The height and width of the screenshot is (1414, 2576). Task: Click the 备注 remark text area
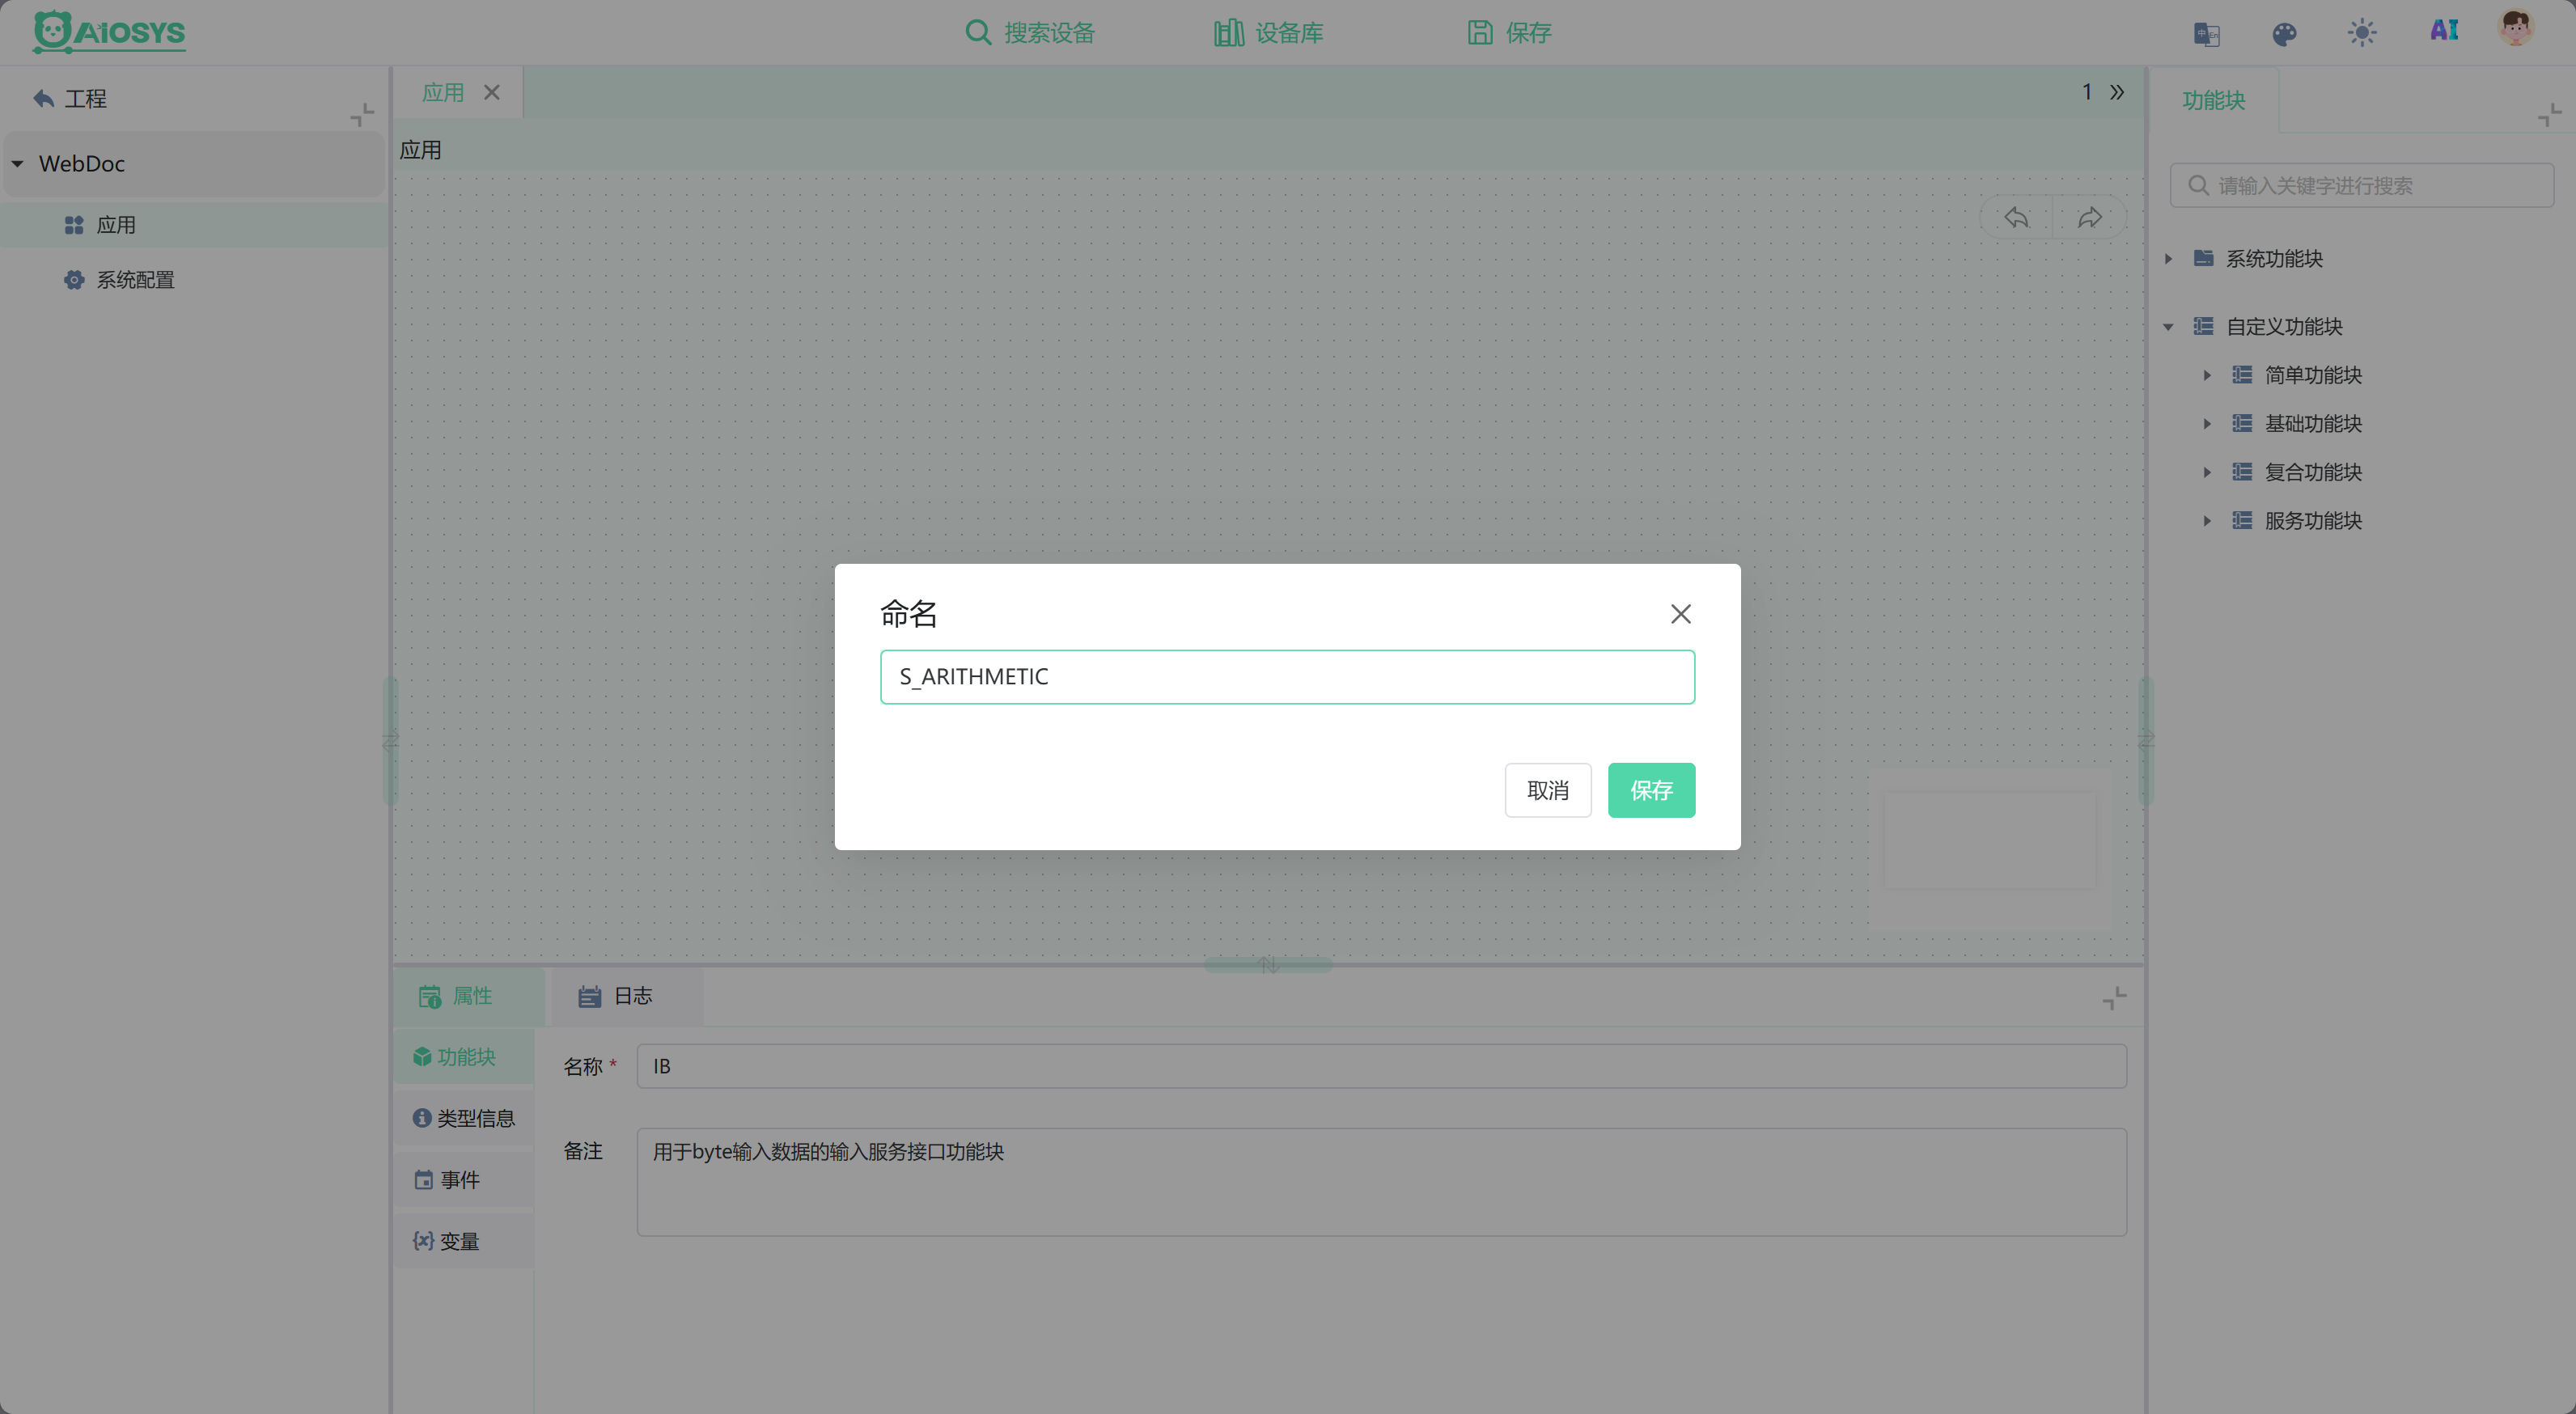[1381, 1182]
